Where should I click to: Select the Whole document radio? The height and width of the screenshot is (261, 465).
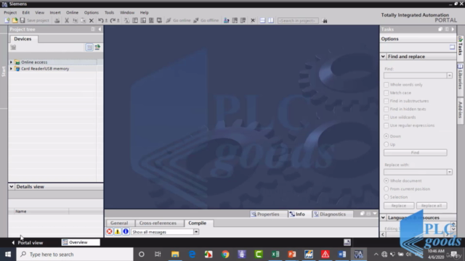coord(386,181)
